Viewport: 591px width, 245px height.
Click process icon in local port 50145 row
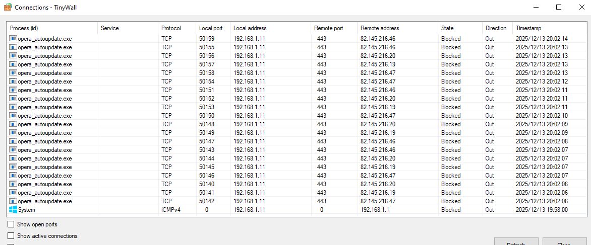[x=13, y=167]
